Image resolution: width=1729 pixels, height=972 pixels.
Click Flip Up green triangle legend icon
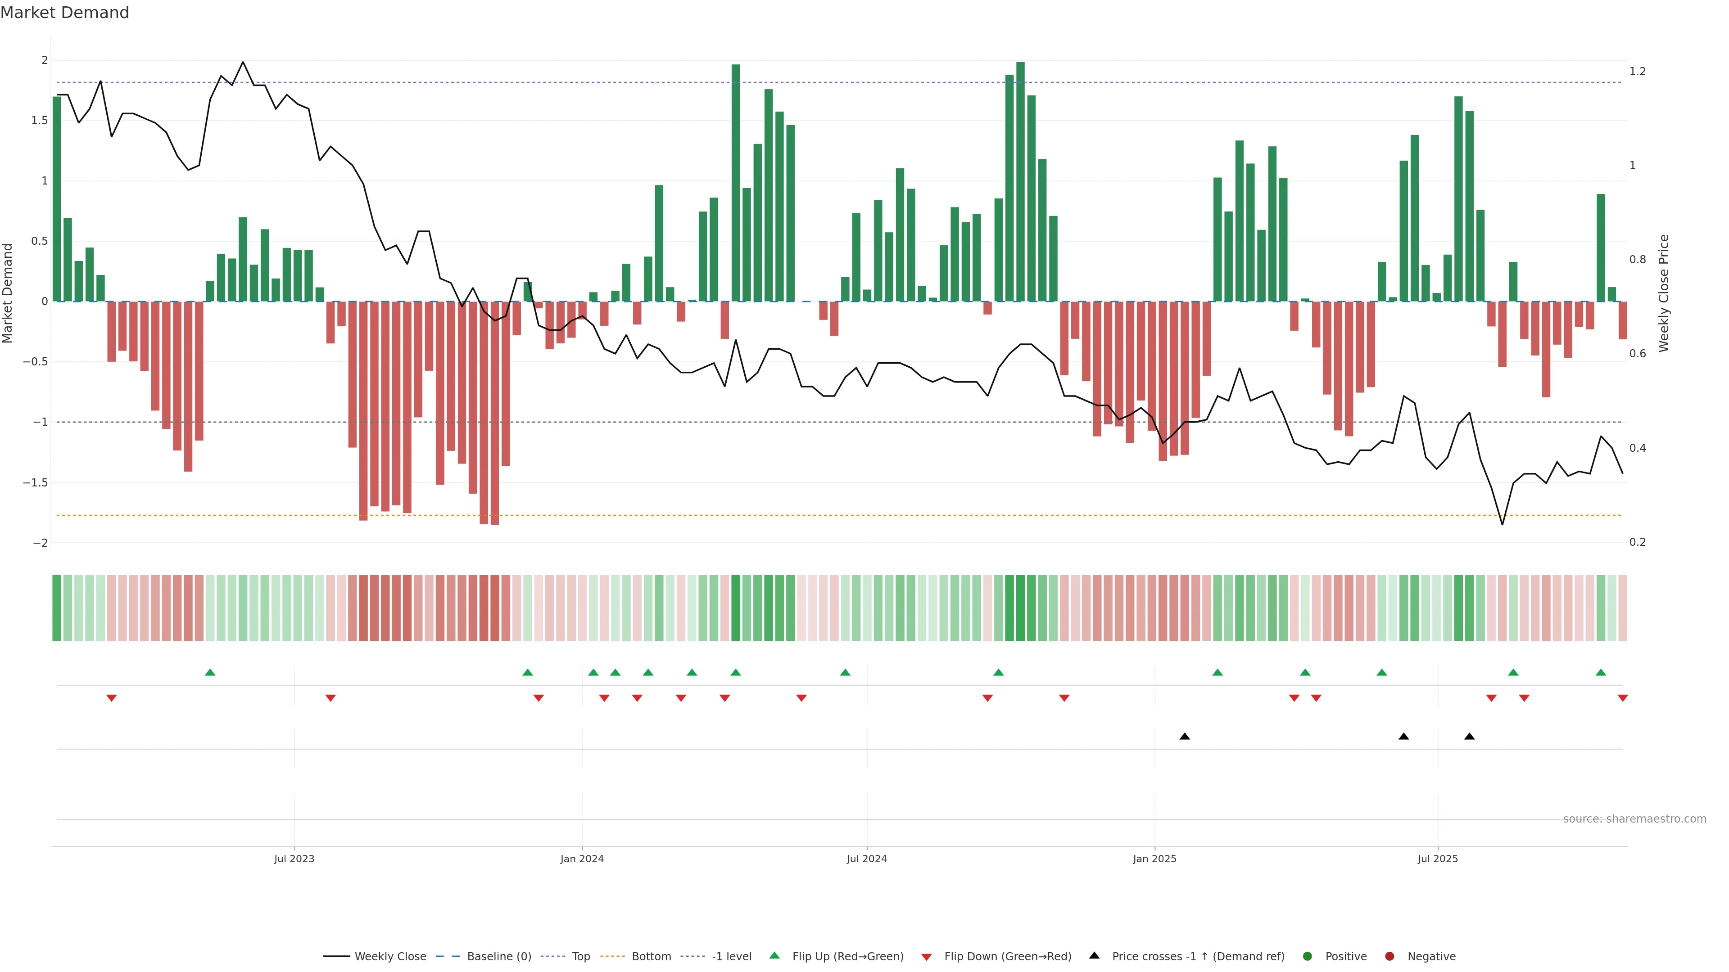coord(774,956)
